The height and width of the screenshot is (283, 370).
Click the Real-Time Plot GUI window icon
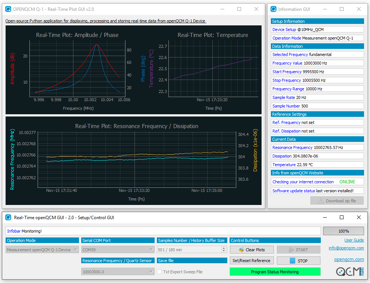(8, 9)
